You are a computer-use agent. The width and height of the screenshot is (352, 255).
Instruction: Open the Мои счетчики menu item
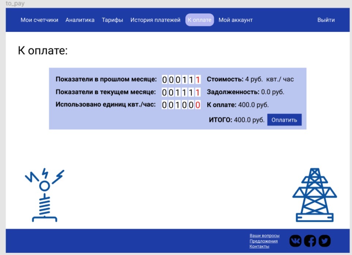point(39,20)
